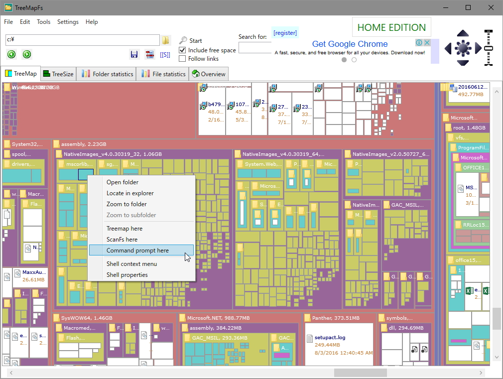Click the vertical scrollbar thumb
The image size is (503, 379).
click(x=497, y=318)
